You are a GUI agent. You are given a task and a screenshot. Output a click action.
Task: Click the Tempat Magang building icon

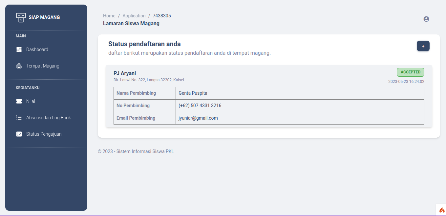[x=19, y=66]
